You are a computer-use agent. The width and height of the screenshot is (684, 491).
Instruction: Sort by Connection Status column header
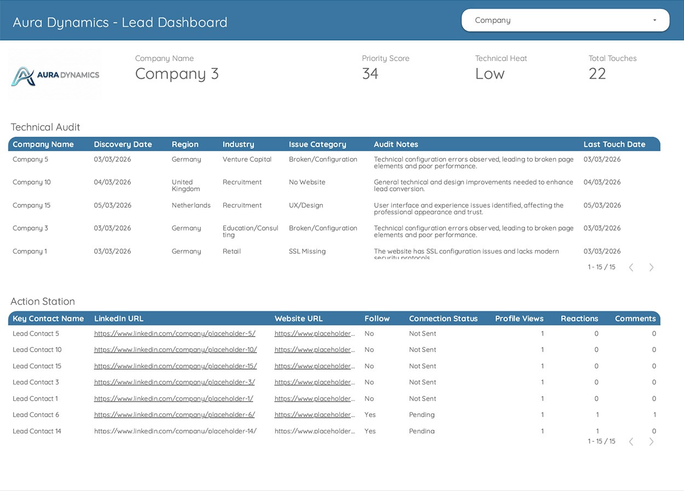click(443, 319)
